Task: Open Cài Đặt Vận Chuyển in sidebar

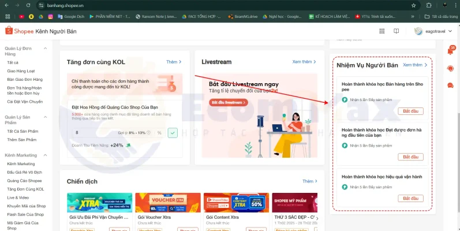Action: [x=25, y=102]
